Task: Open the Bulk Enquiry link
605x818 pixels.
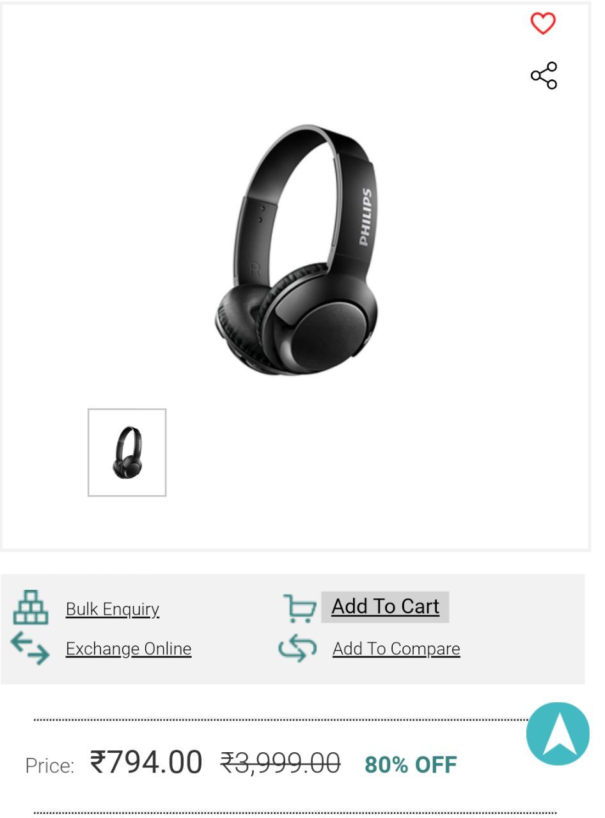Action: pyautogui.click(x=113, y=609)
